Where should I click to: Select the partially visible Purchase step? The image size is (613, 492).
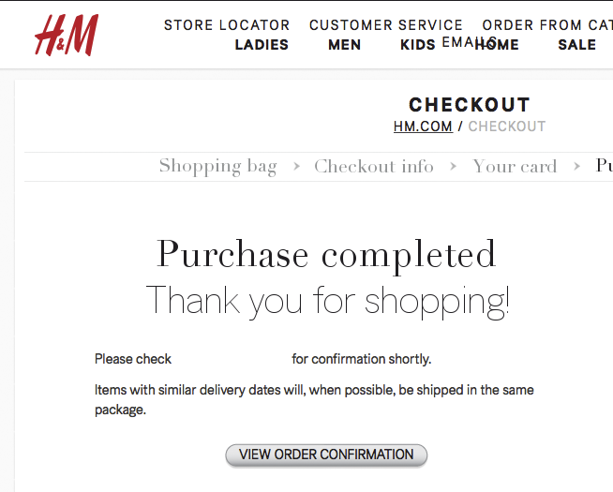(604, 166)
